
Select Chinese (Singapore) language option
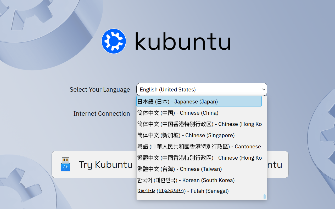[x=199, y=135]
